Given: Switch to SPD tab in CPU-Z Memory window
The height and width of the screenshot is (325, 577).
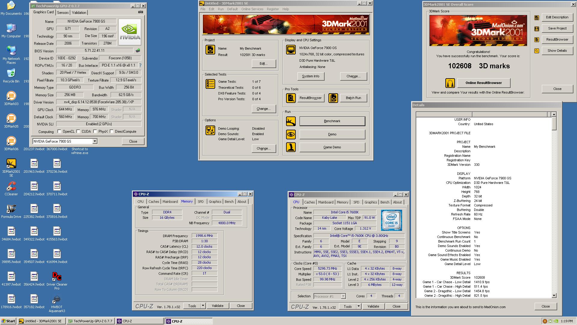Looking at the screenshot, I should pyautogui.click(x=201, y=202).
